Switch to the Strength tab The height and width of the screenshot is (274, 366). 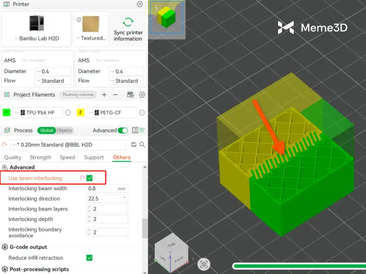point(40,158)
